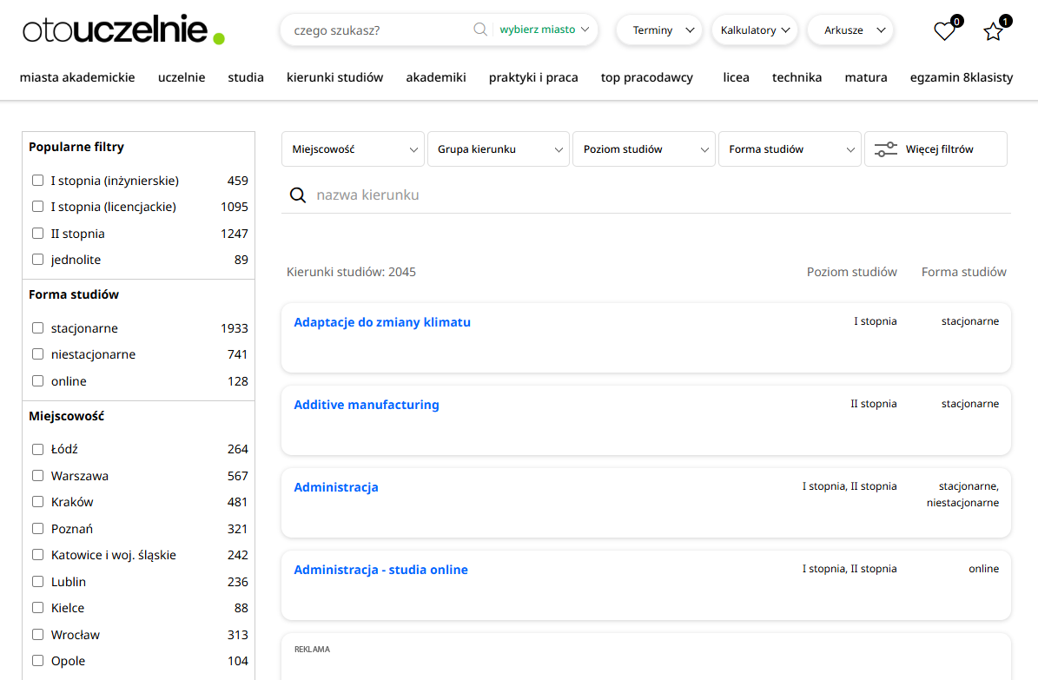The height and width of the screenshot is (680, 1038).
Task: Check the II stopnia filter
Action: point(37,234)
